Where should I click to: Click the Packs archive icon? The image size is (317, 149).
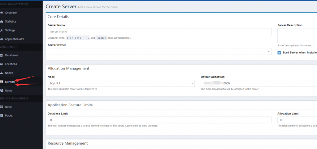click(2, 116)
